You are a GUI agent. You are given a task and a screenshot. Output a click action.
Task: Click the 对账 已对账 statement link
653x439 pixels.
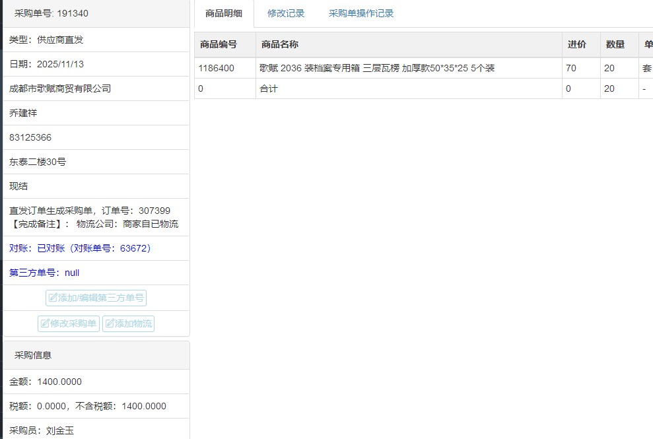pos(81,248)
